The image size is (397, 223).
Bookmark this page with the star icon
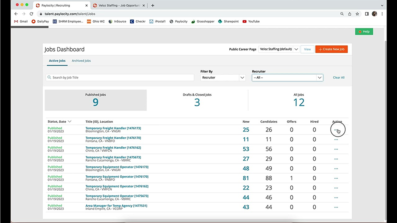point(357,14)
